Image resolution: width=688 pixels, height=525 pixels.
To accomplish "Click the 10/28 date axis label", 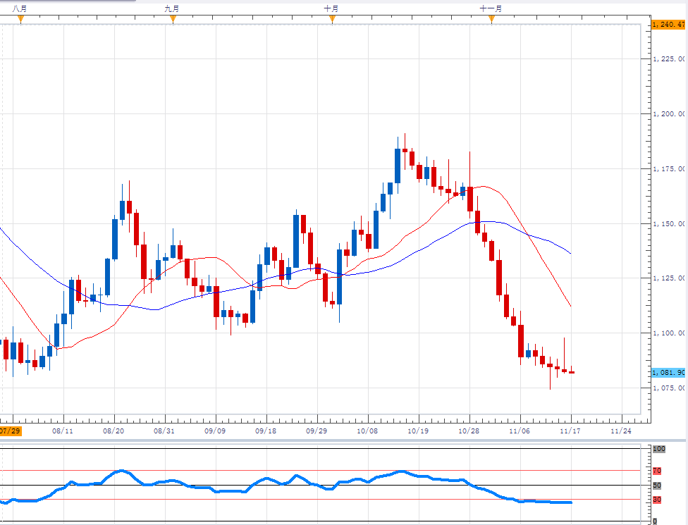I will [x=469, y=431].
